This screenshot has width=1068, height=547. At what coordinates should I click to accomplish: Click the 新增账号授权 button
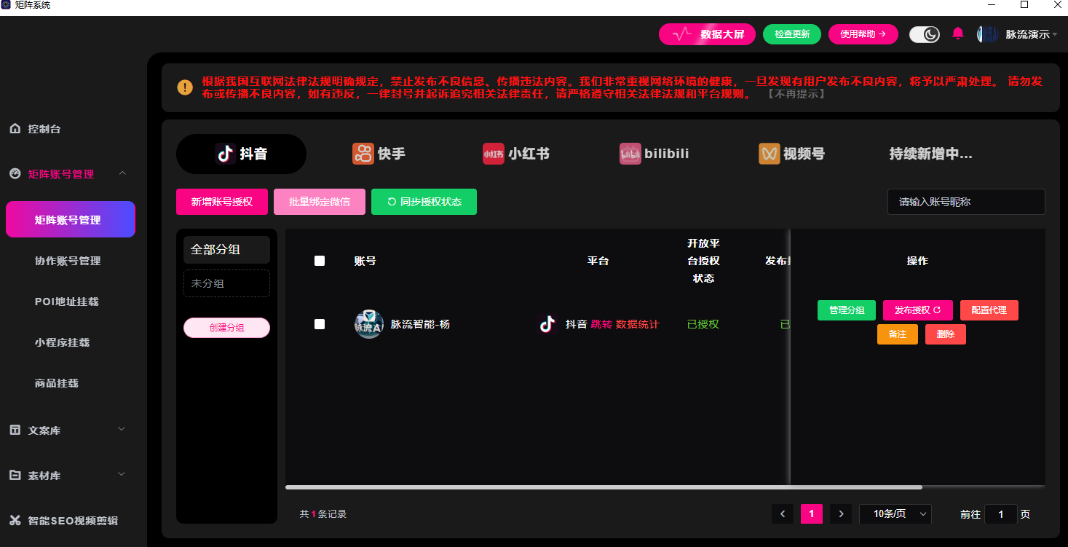pos(222,202)
